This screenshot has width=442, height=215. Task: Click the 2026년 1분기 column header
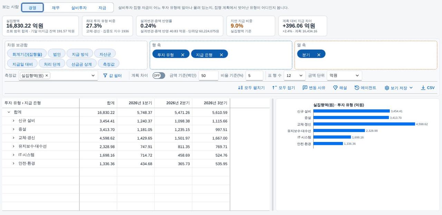[136, 103]
